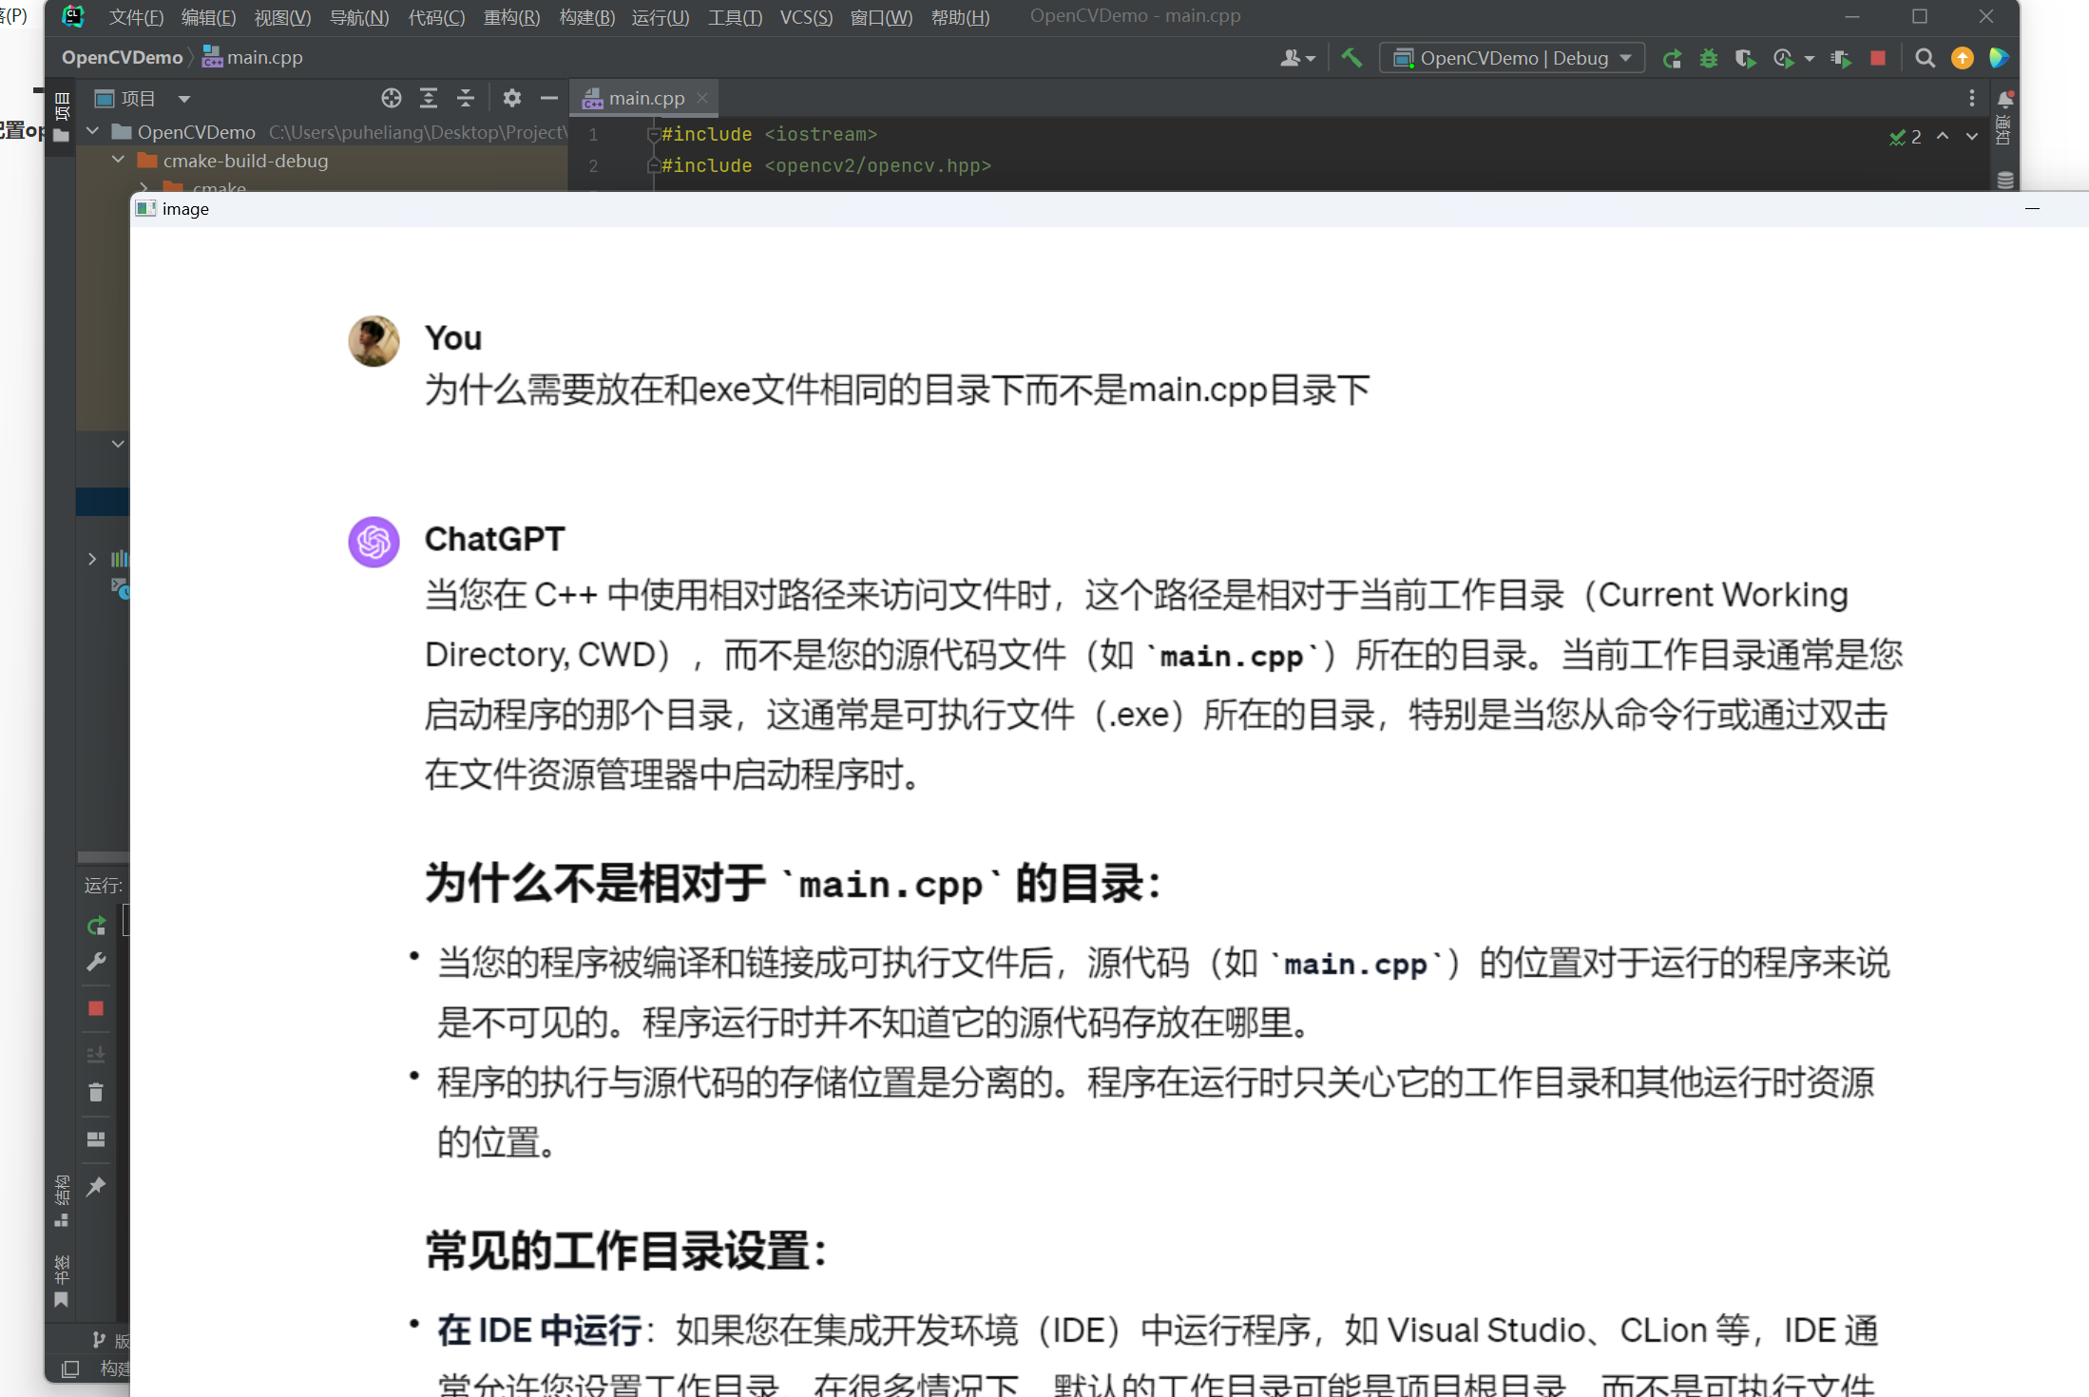This screenshot has height=1397, width=2089.
Task: Open the 帮助(H) menu
Action: pos(960,17)
